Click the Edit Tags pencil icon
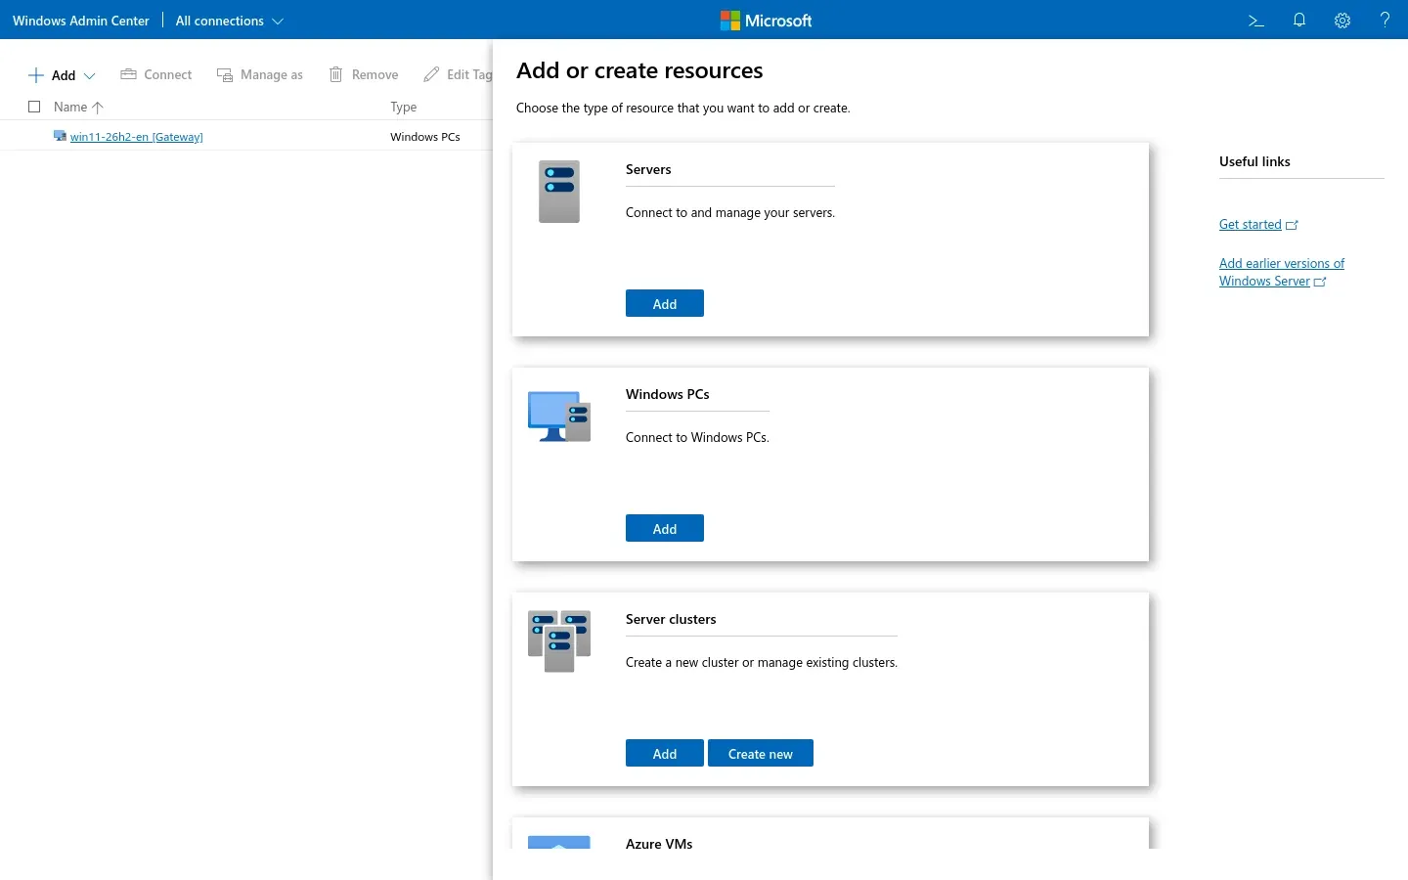The width and height of the screenshot is (1408, 880). pos(431,74)
